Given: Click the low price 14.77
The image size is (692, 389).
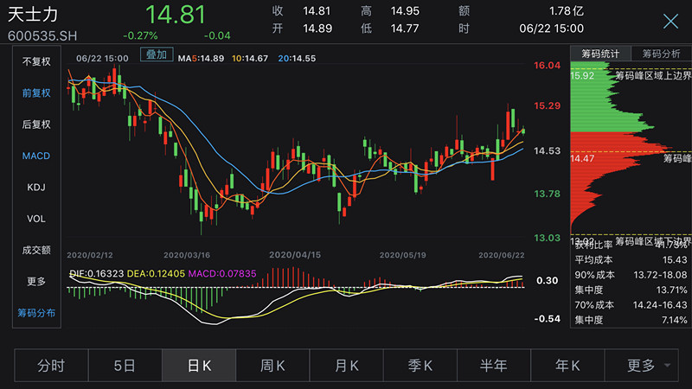Looking at the screenshot, I should [405, 29].
